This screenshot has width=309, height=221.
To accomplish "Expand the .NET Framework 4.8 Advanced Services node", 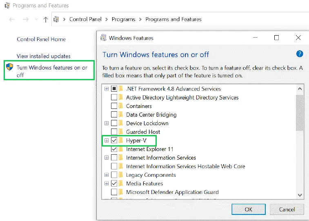I will 107,89.
